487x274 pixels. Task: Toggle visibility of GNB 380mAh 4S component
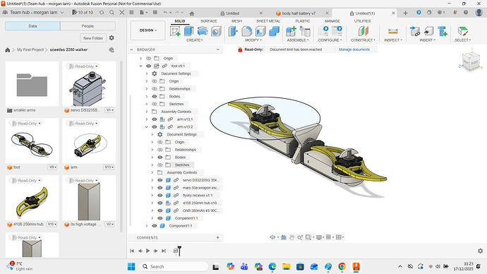pos(160,210)
